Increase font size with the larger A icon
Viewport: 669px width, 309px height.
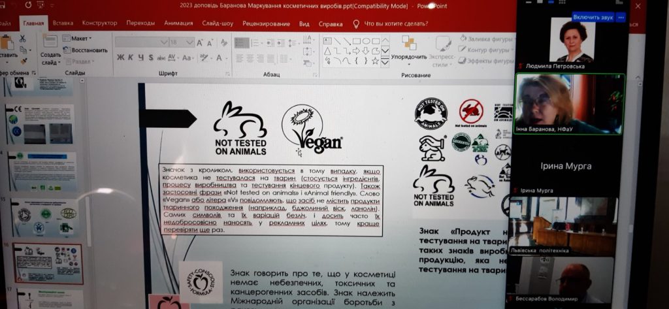pyautogui.click(x=200, y=42)
